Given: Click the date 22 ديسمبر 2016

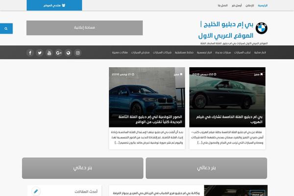Looking at the screenshot, I should tap(202, 74).
